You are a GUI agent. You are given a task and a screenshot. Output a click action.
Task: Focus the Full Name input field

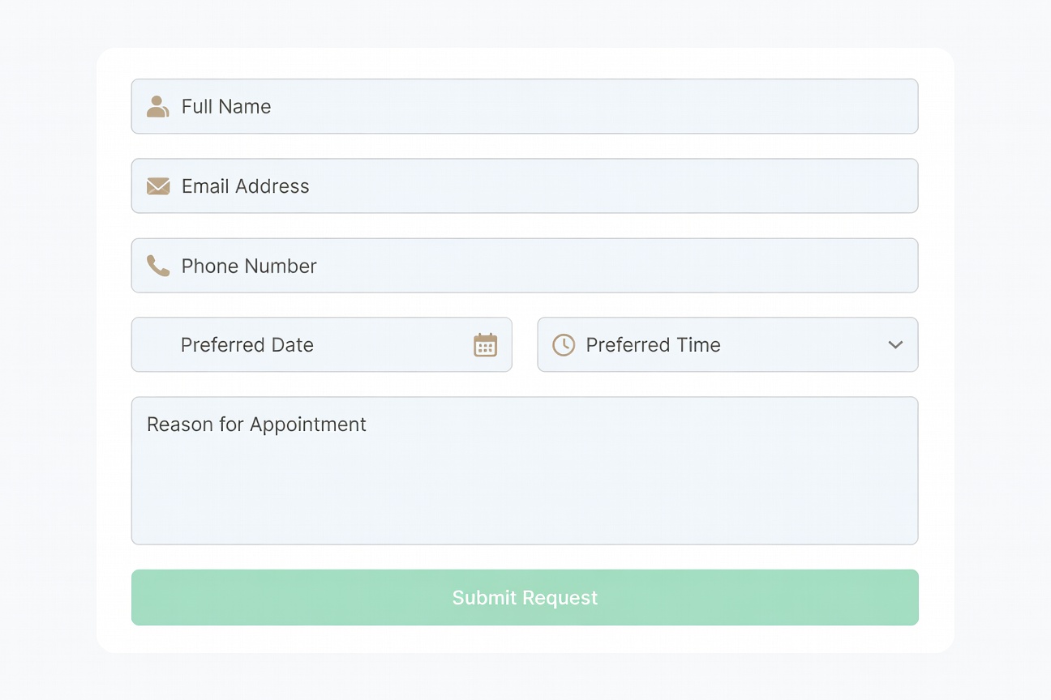568,106
